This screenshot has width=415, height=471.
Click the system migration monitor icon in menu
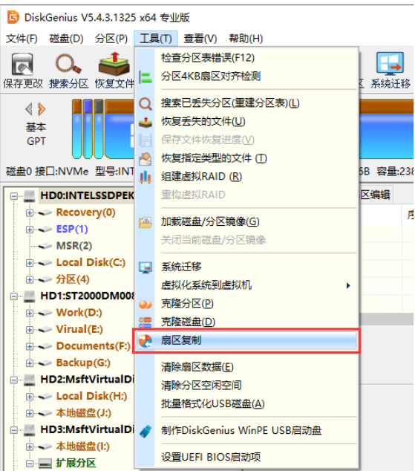pyautogui.click(x=146, y=267)
